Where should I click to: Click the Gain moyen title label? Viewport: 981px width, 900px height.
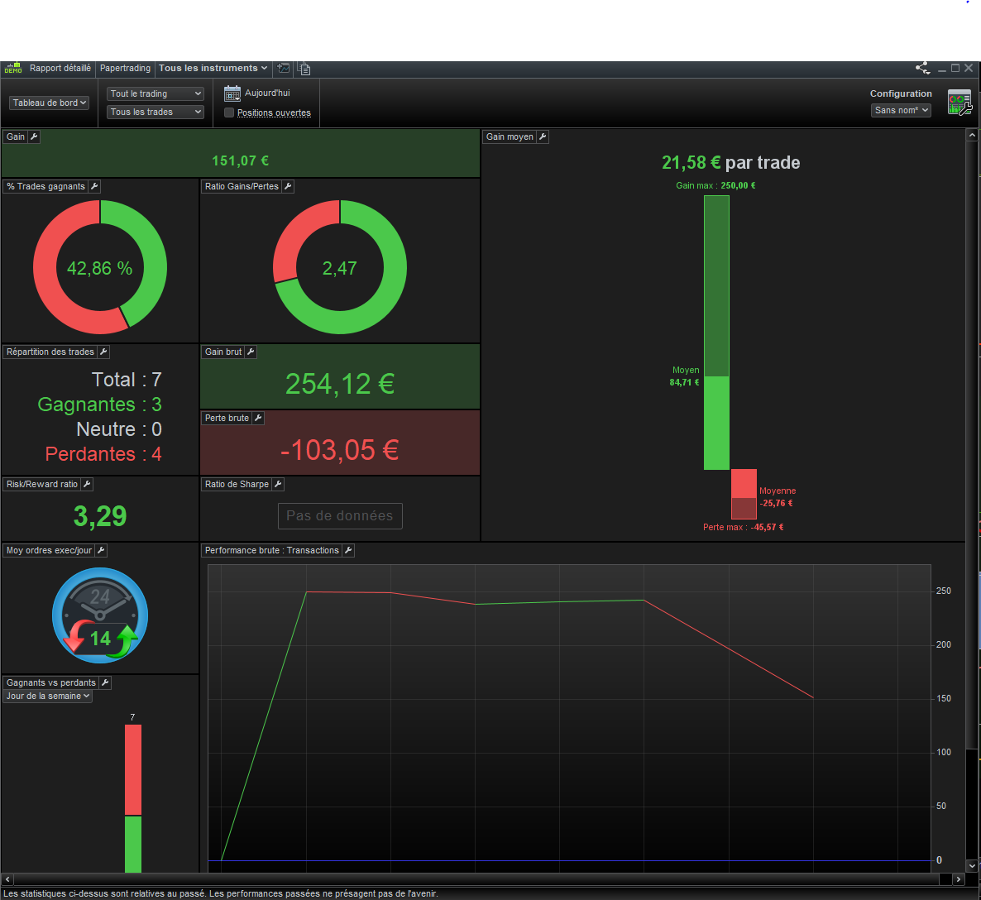[510, 136]
